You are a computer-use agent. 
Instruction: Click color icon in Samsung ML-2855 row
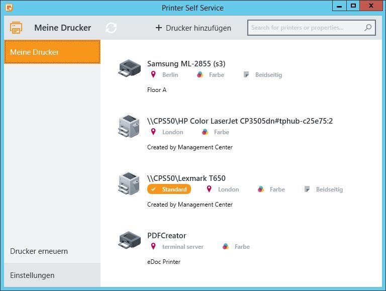[x=200, y=74]
